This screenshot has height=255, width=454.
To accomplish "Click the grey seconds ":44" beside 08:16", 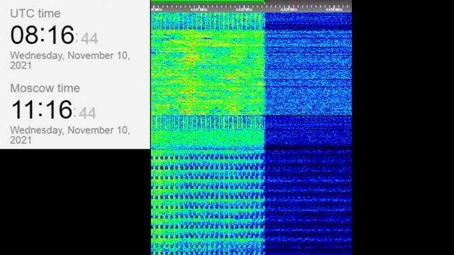I will 87,38.
